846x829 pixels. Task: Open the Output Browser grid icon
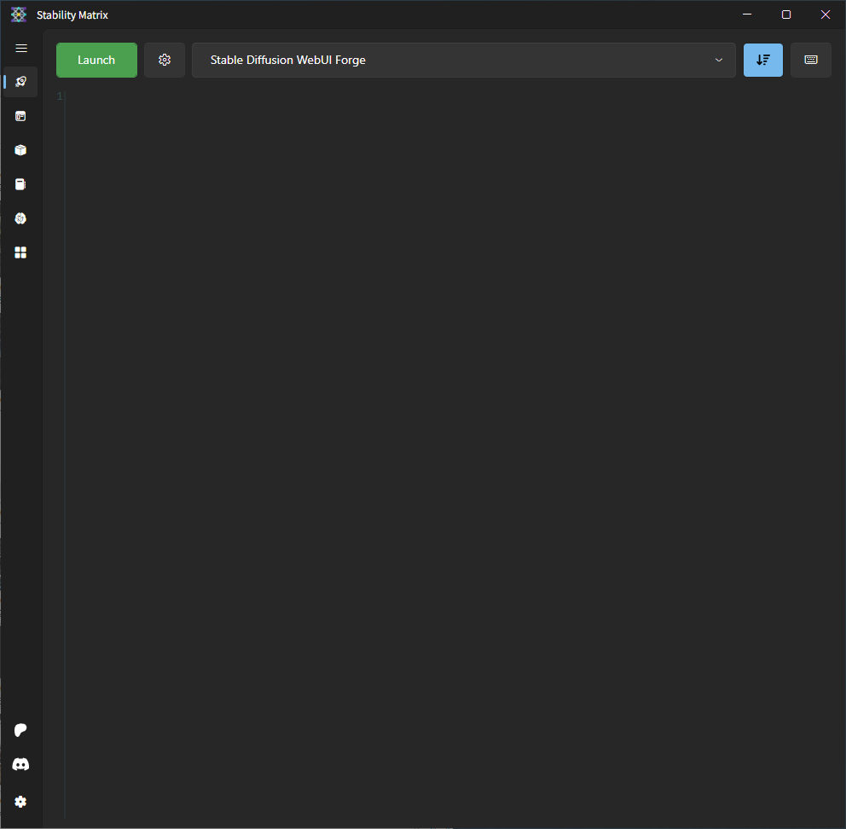[20, 252]
